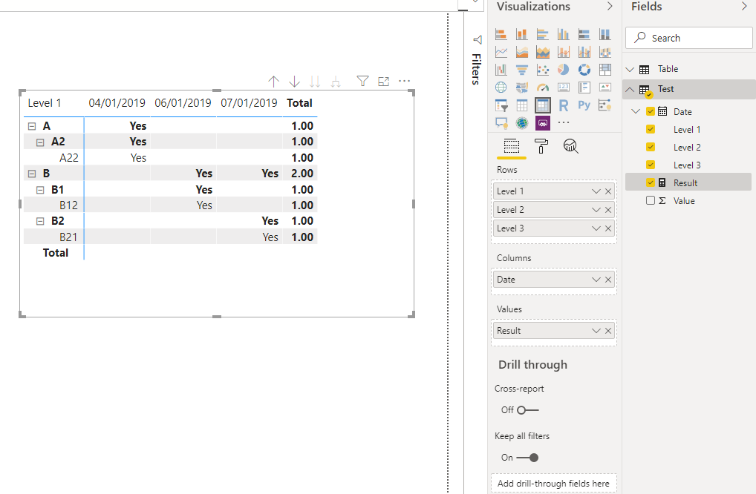Image resolution: width=756 pixels, height=494 pixels.
Task: Uncheck the Level 2 field checkbox
Action: (651, 147)
